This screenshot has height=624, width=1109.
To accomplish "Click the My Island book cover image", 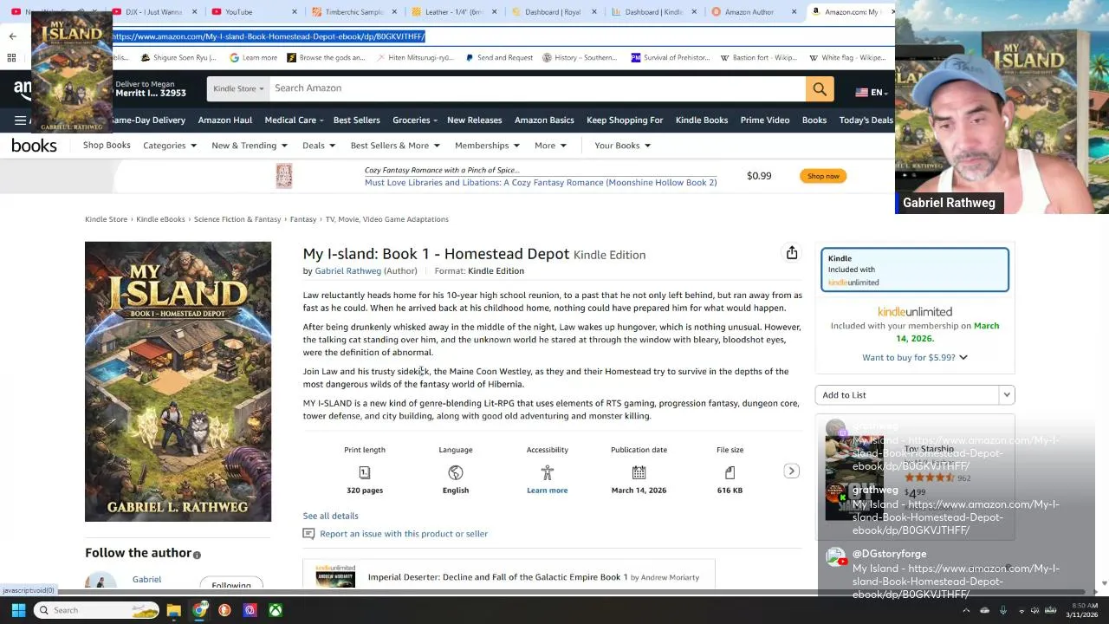I will coord(178,381).
